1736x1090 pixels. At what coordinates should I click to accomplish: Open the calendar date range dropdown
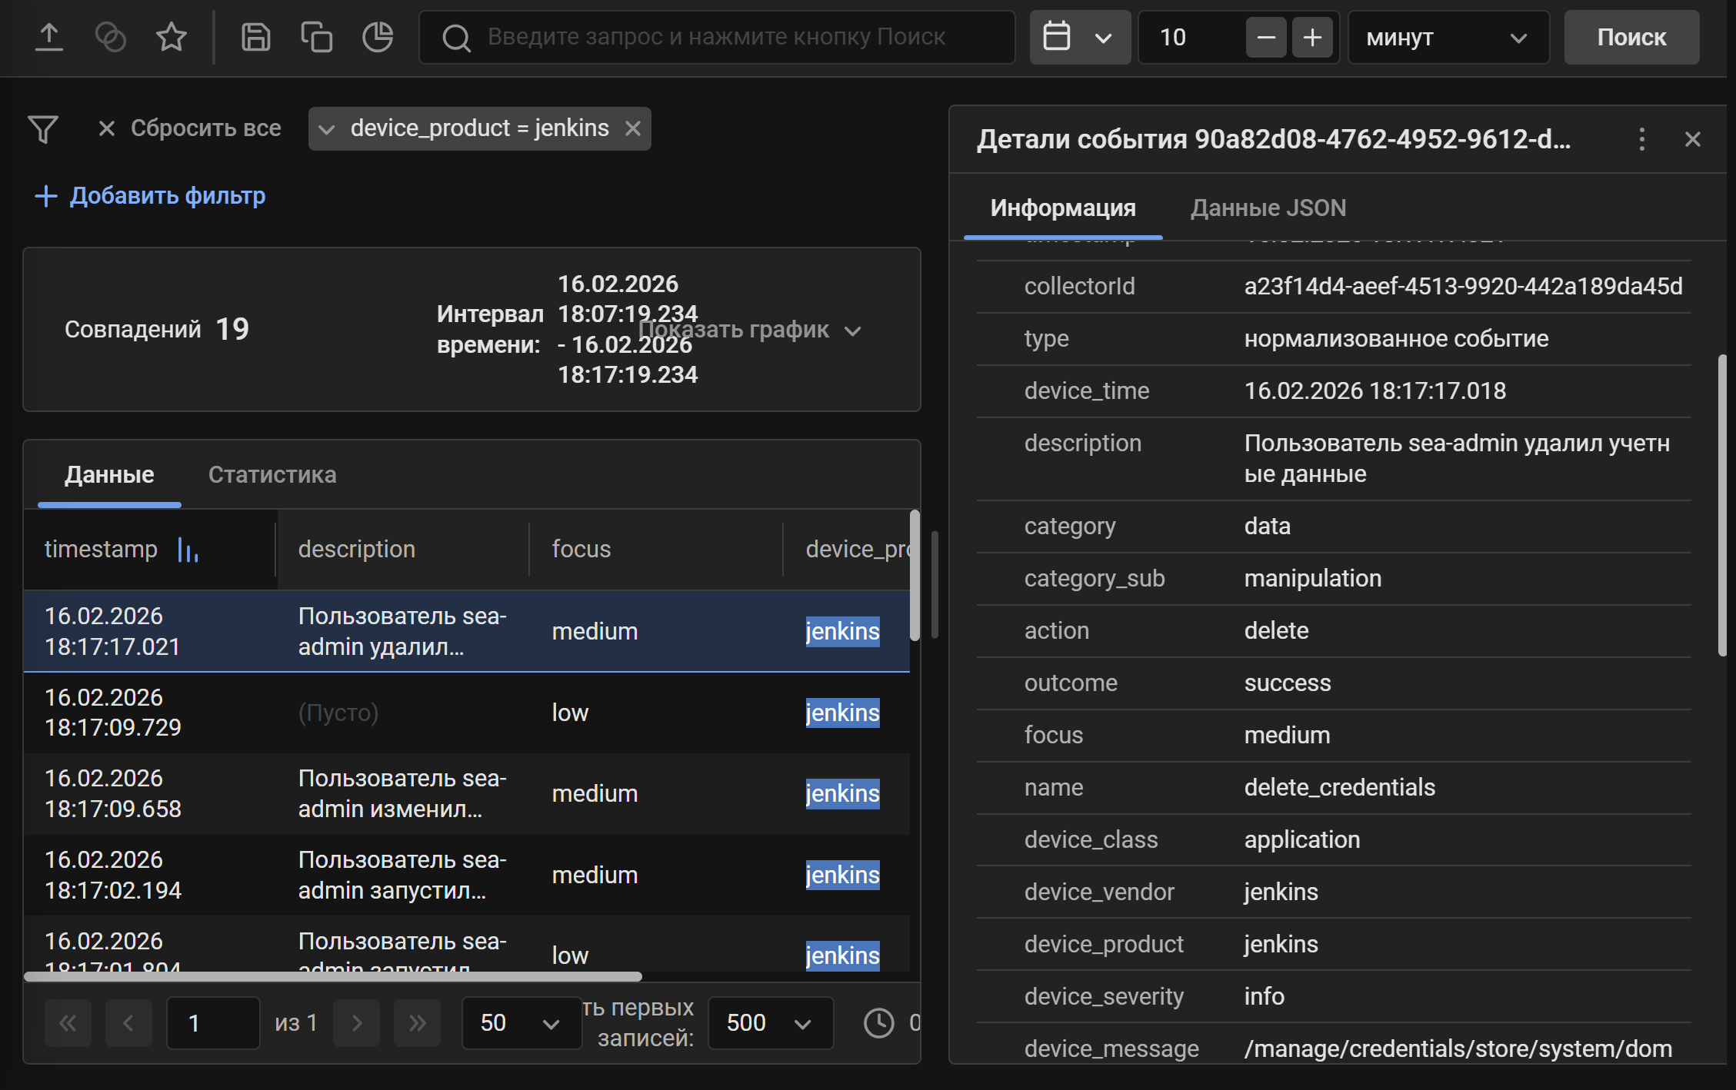(x=1079, y=37)
